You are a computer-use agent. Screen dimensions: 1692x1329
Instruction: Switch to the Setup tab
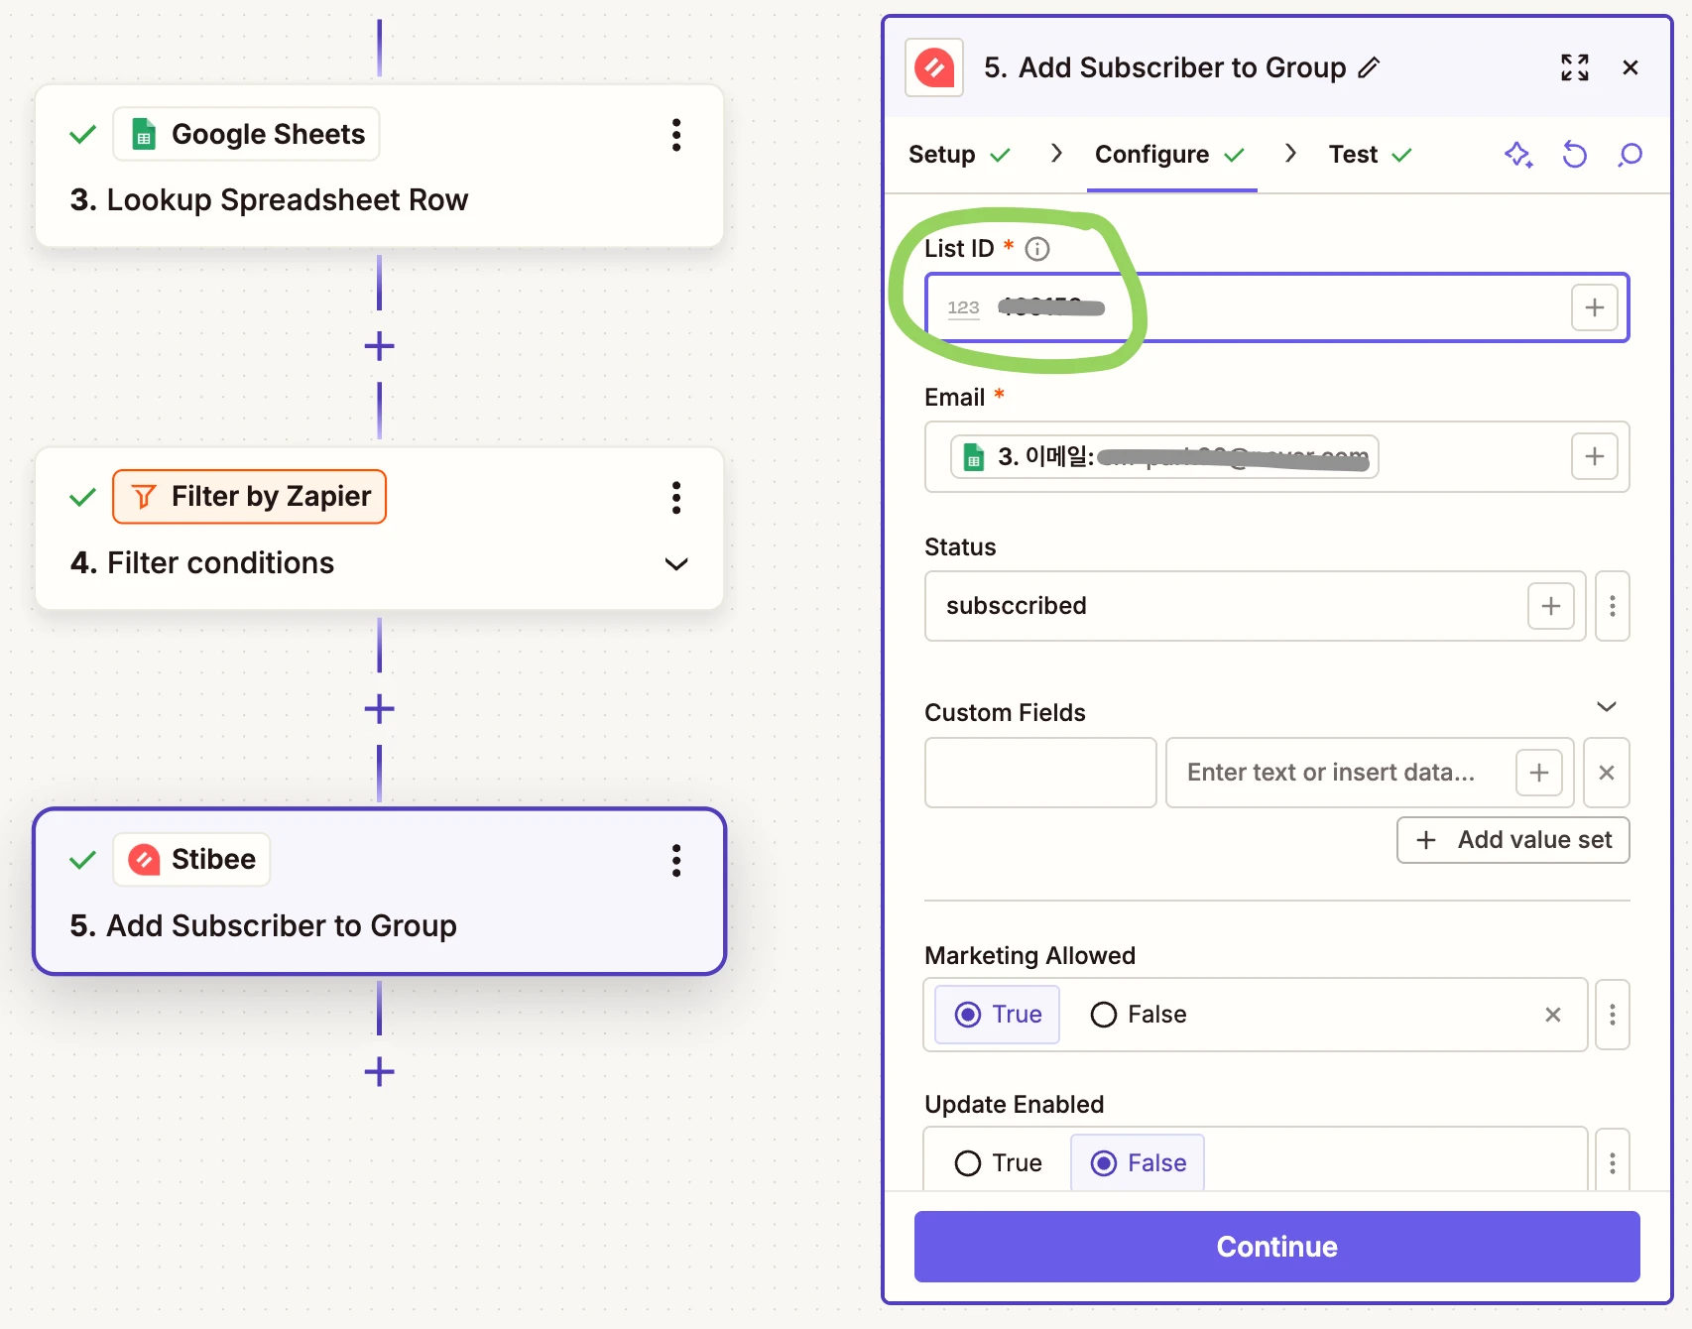[x=942, y=155]
